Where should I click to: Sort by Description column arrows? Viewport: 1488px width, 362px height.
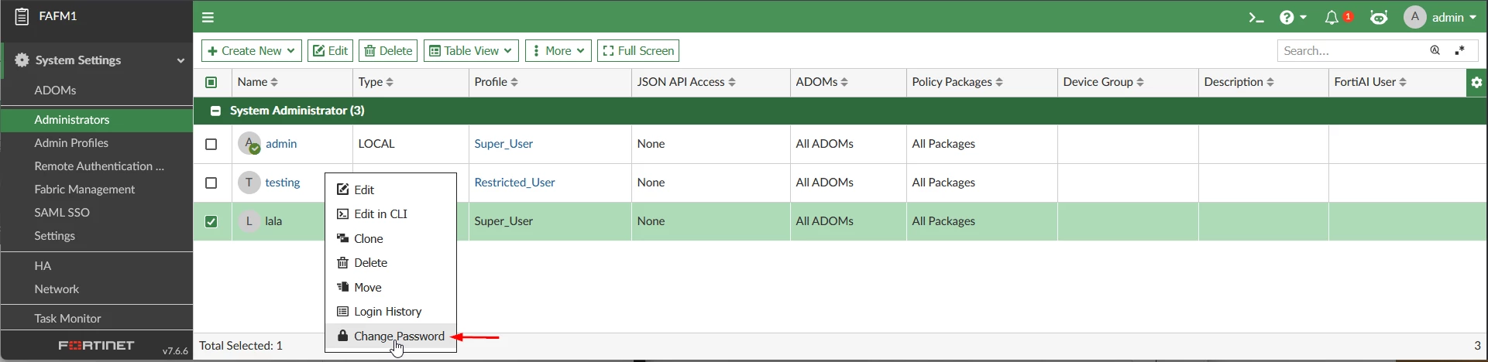pos(1270,82)
